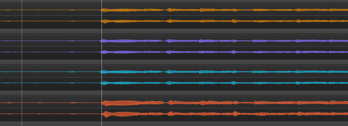Click the dotted vertical marker line

tap(22, 63)
